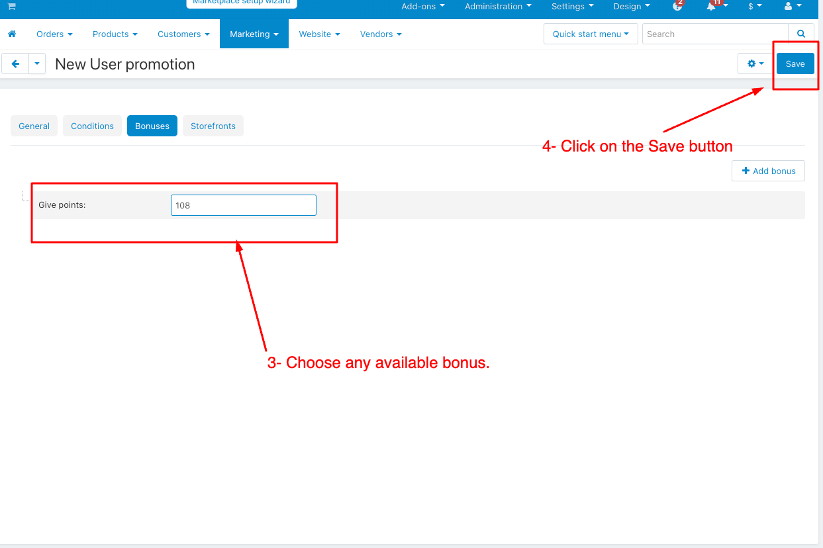Image resolution: width=823 pixels, height=548 pixels.
Task: Open the Add-ons menu
Action: tap(422, 7)
